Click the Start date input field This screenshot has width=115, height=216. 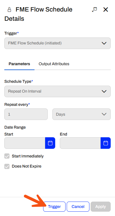point(25,143)
